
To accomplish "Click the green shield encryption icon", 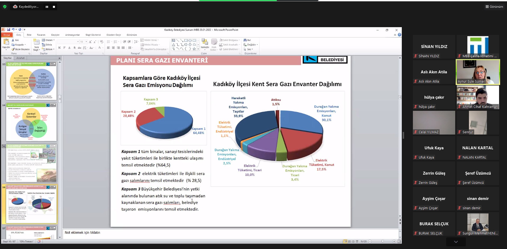I will pos(5,7).
